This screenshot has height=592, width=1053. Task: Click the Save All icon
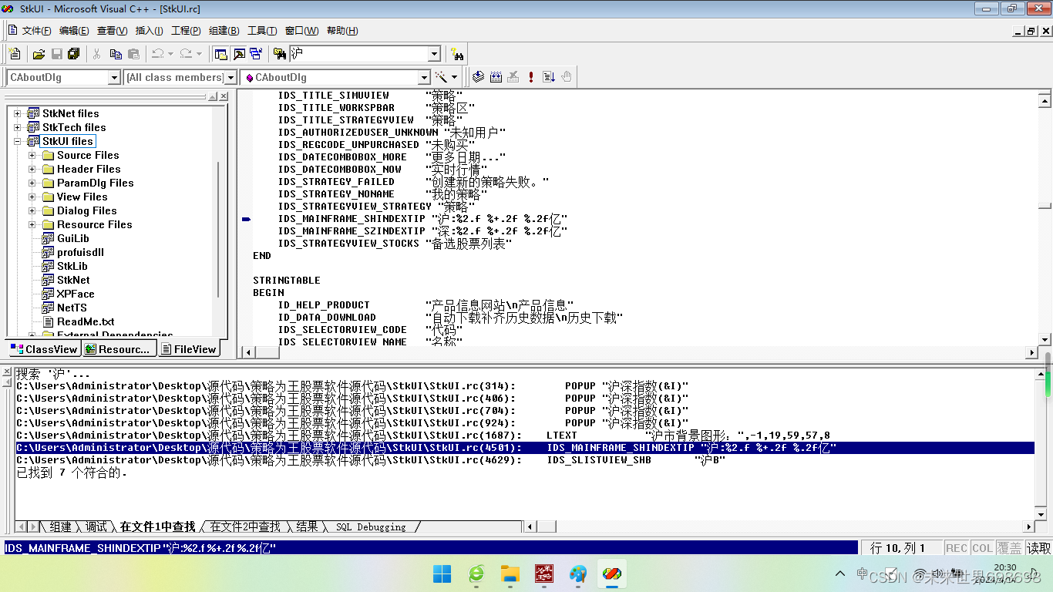tap(74, 54)
